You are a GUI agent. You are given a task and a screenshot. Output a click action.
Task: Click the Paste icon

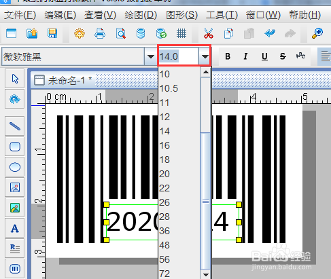coord(249,33)
